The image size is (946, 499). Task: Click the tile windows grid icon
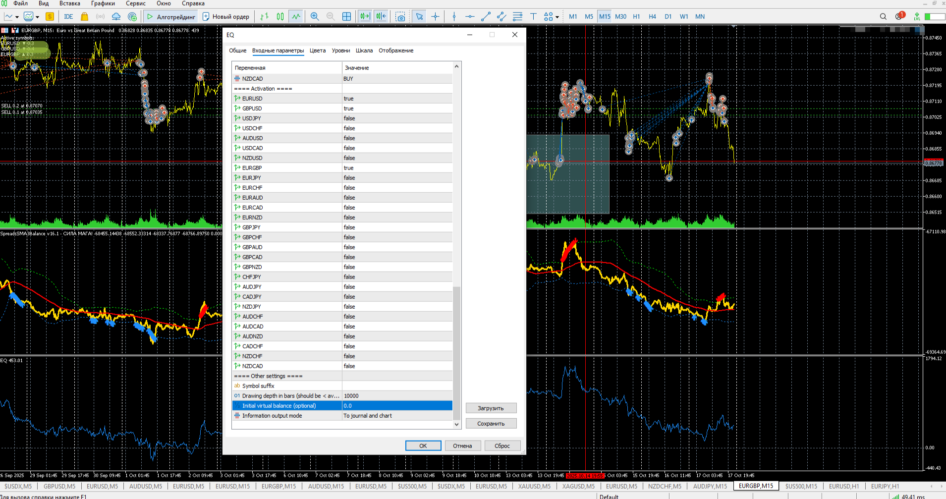(x=347, y=16)
